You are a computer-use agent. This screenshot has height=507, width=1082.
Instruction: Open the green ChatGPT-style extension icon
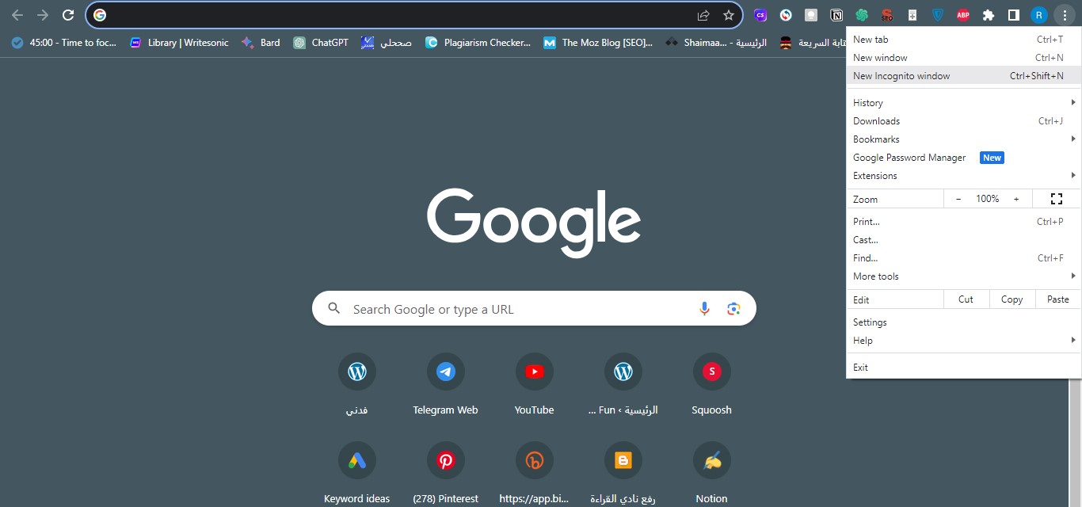coord(862,15)
